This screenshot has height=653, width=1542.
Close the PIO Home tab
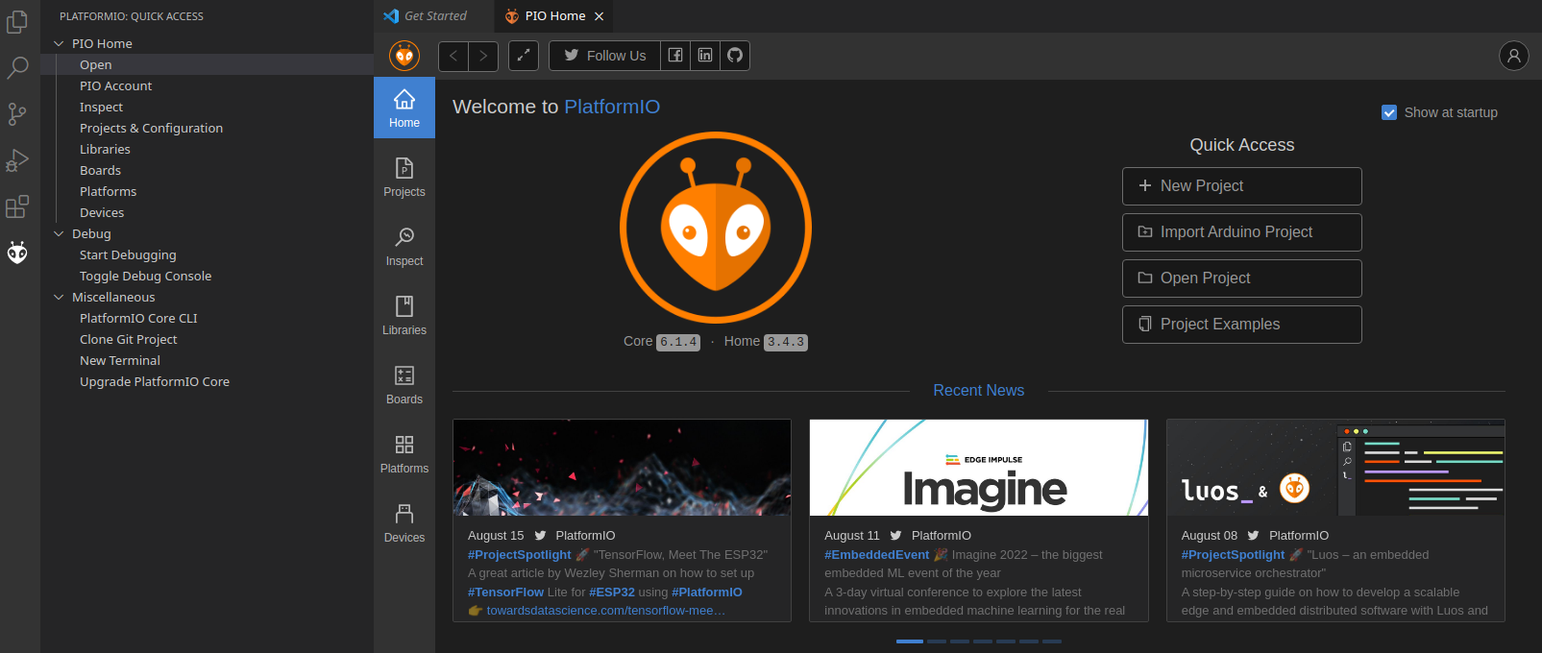599,16
